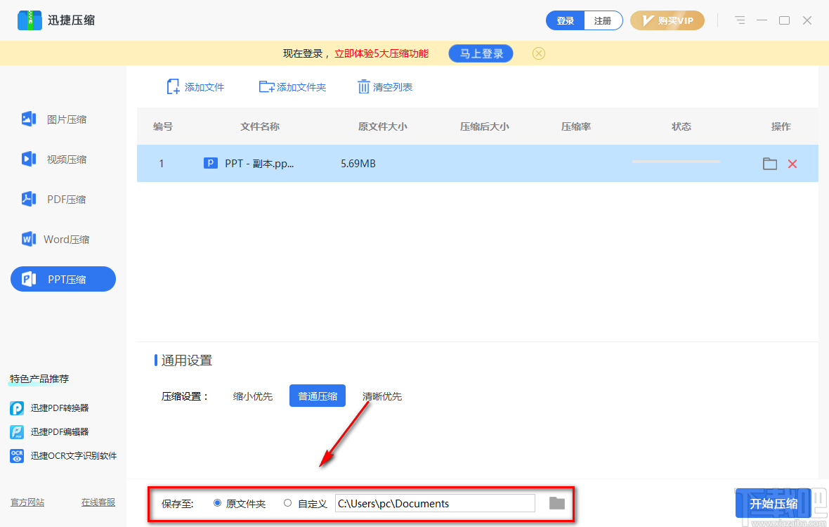Choose 清晰优先 compression mode
This screenshot has height=527, width=829.
(x=381, y=396)
